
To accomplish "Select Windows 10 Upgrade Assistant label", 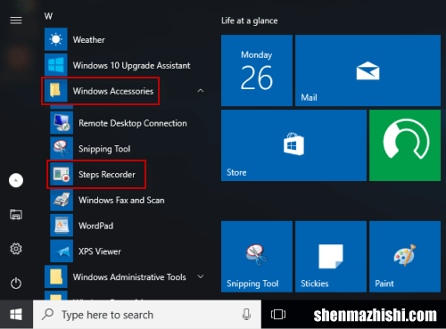I will click(x=131, y=65).
